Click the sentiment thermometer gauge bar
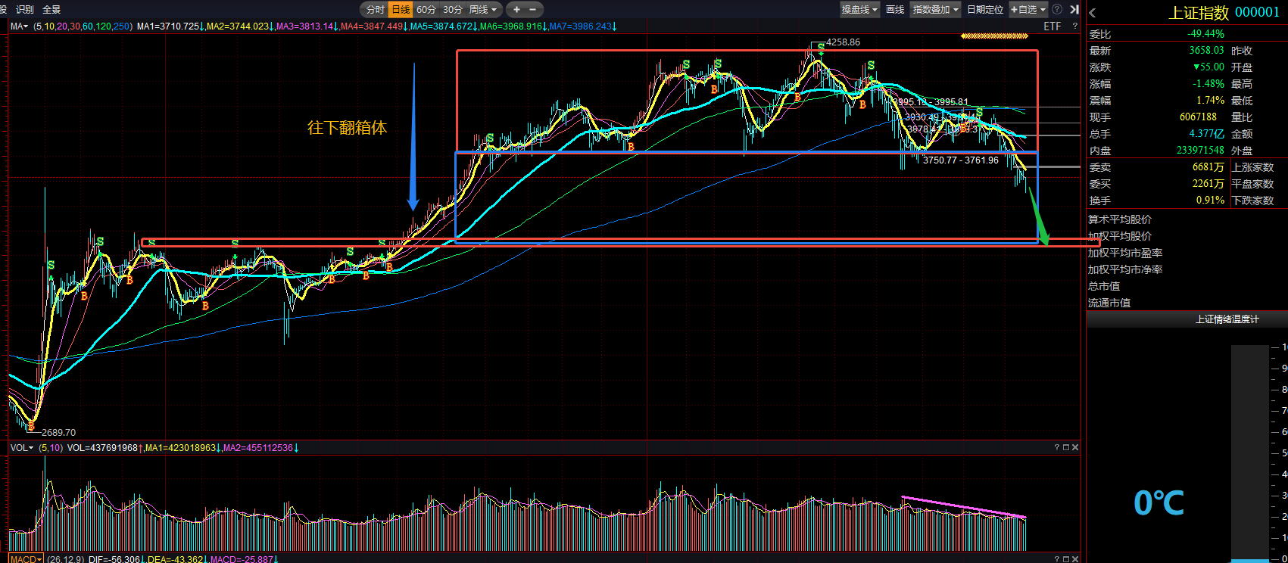The width and height of the screenshot is (1288, 563). (1249, 453)
